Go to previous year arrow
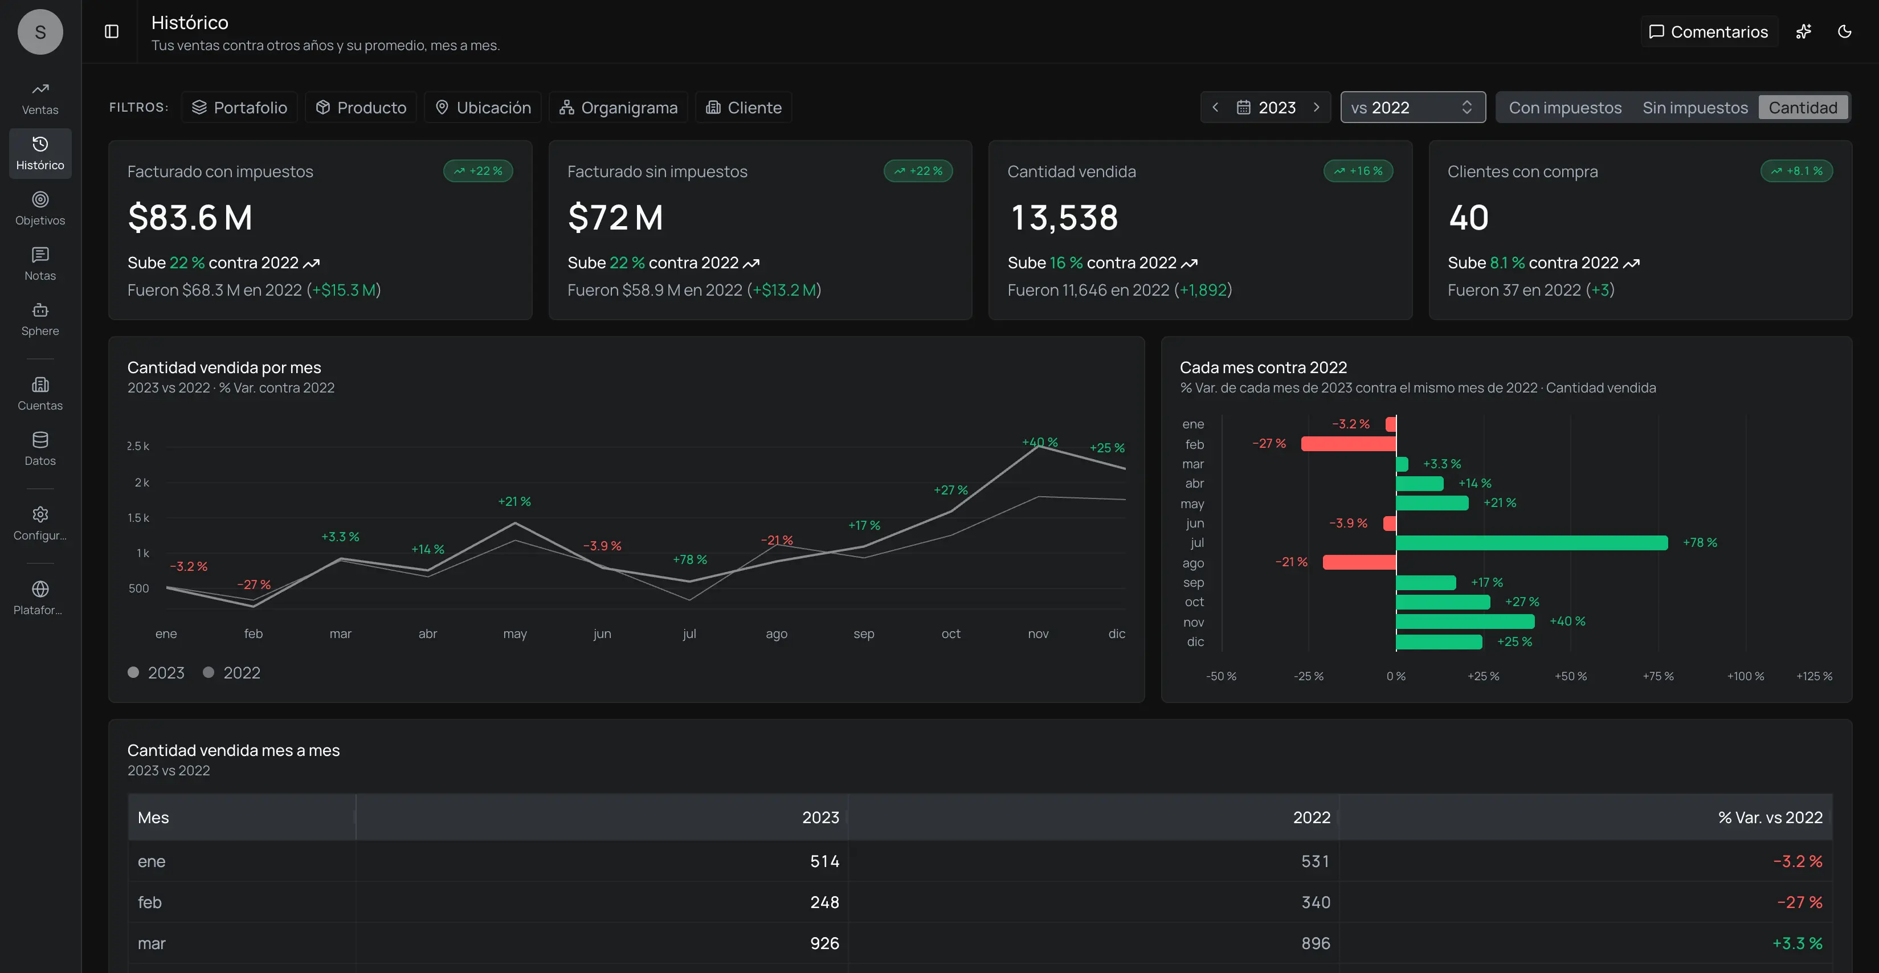1879x973 pixels. pyautogui.click(x=1215, y=107)
